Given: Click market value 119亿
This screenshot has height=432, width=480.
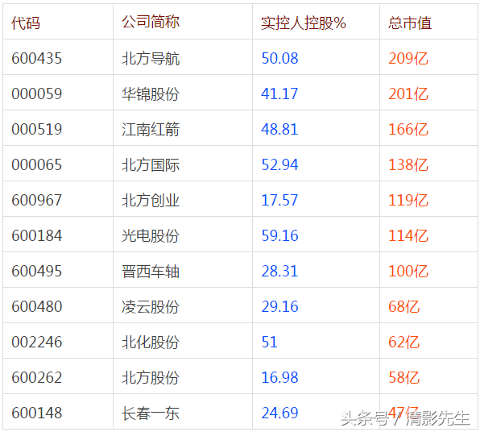Looking at the screenshot, I should [408, 200].
